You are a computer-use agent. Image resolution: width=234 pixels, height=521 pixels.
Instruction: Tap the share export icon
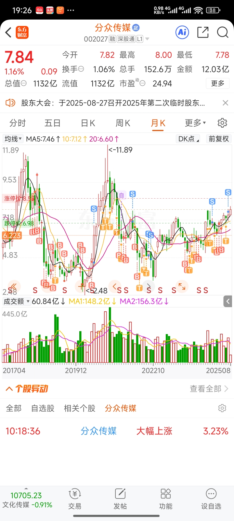203,32
